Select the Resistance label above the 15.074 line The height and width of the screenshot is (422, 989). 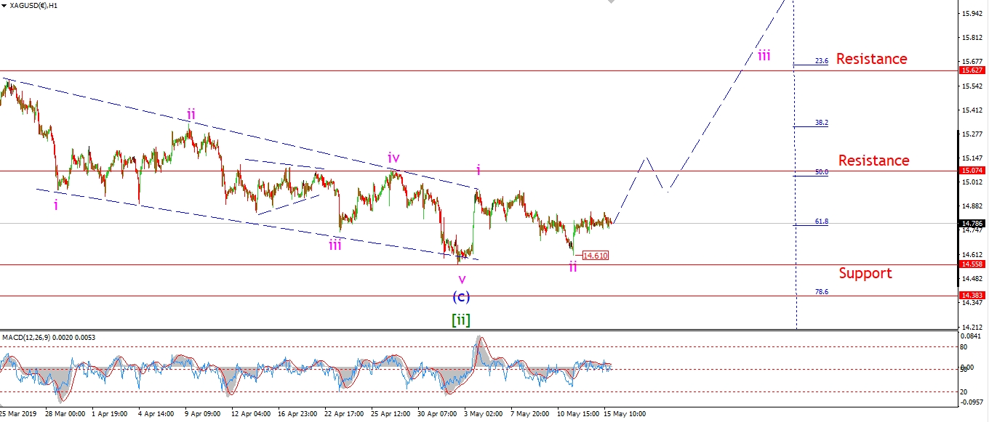[873, 161]
